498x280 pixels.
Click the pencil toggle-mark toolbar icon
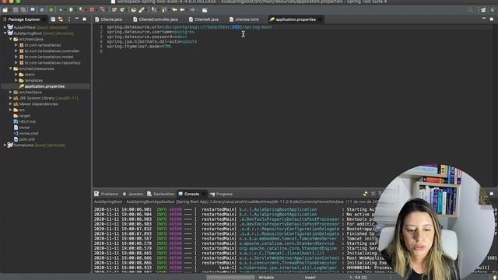click(142, 10)
